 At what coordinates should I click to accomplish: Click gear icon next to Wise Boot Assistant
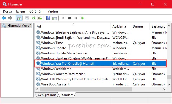(x=38, y=84)
